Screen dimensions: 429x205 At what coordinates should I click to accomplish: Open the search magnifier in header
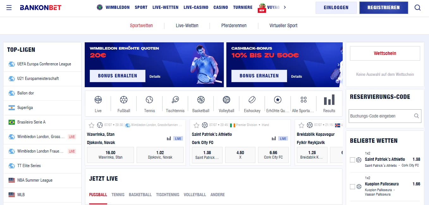pyautogui.click(x=418, y=8)
